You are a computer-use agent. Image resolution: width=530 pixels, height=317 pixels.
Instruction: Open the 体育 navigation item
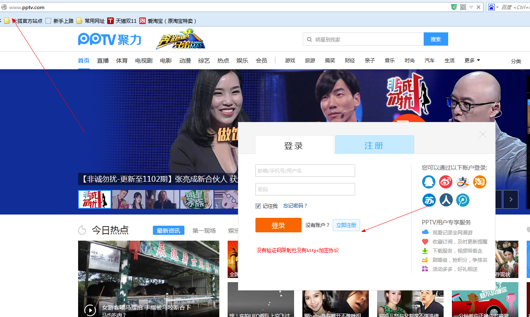(x=122, y=61)
